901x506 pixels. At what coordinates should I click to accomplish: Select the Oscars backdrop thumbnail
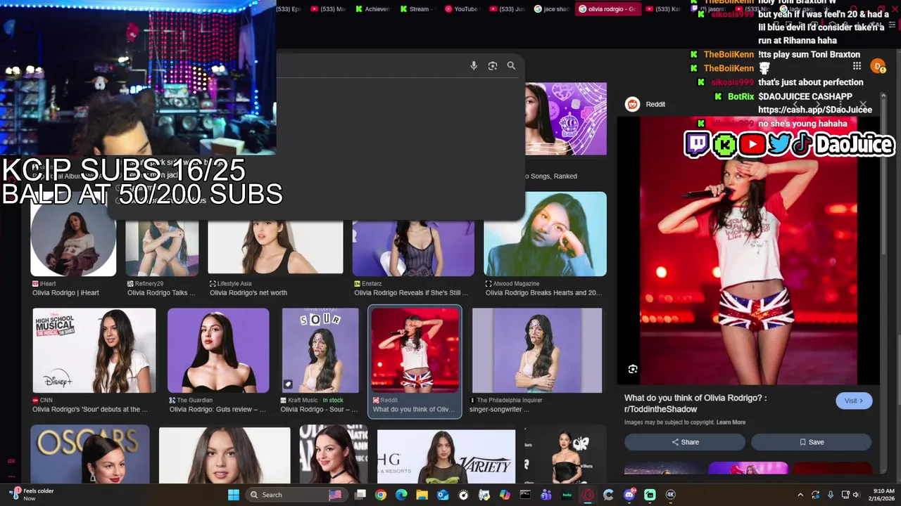90,454
